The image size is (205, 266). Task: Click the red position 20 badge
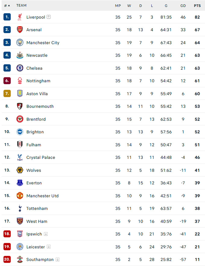point(7,259)
